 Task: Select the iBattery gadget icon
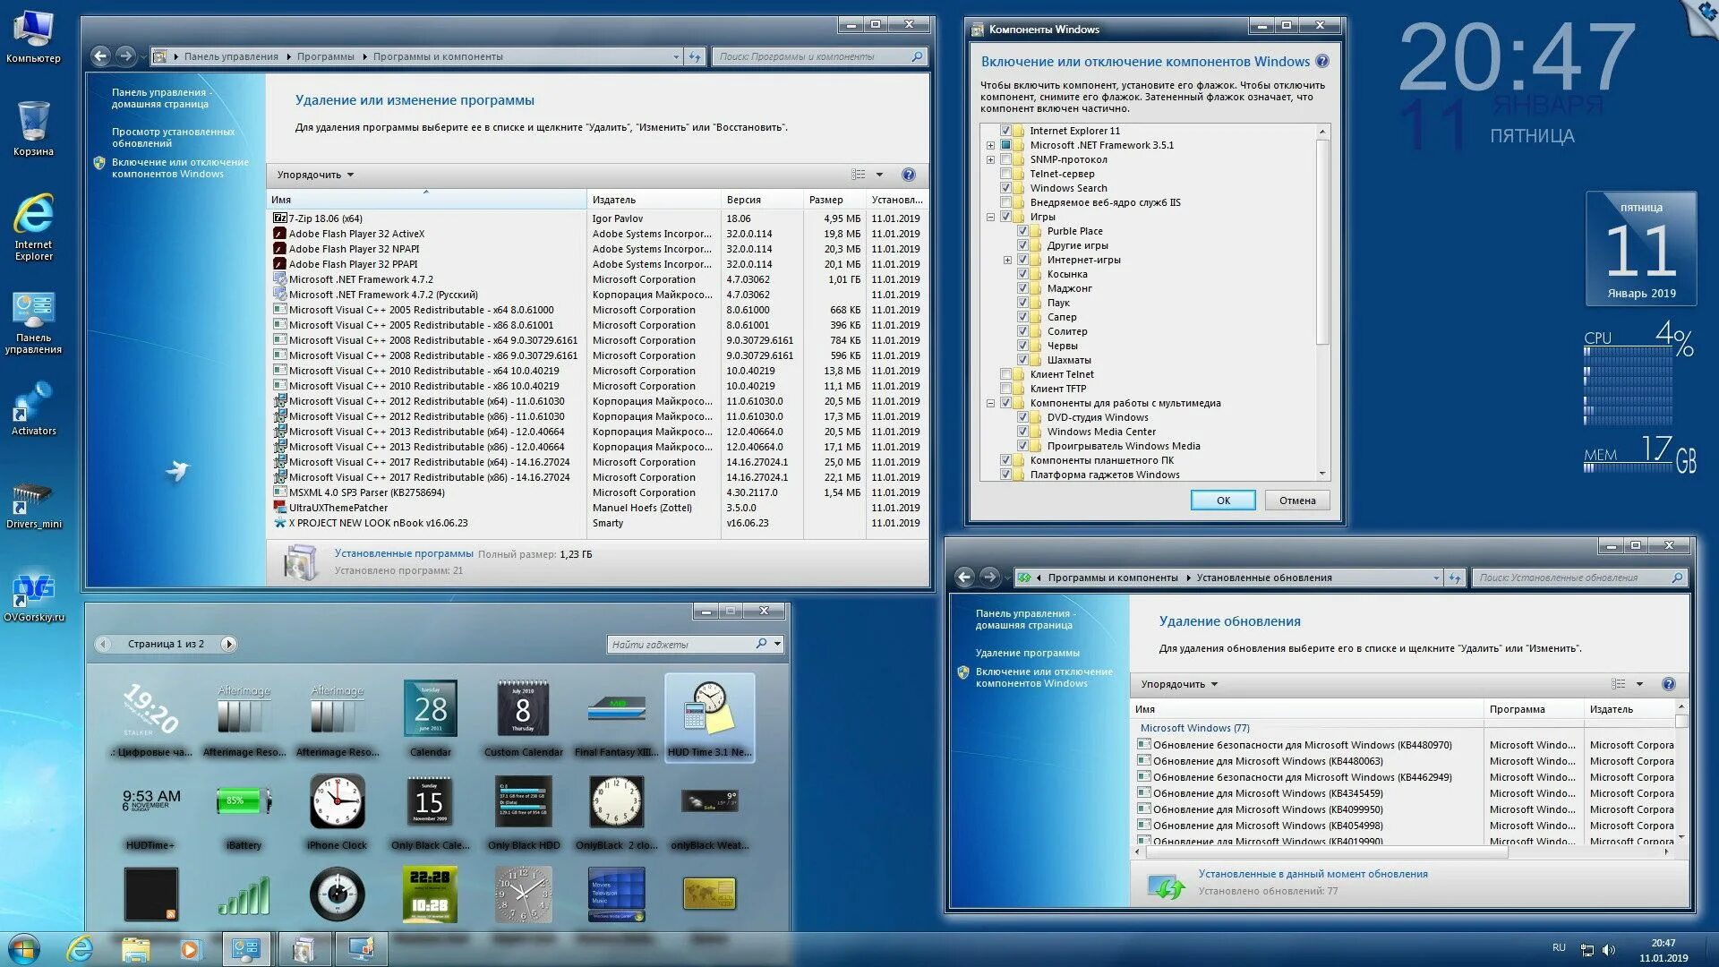coord(244,802)
